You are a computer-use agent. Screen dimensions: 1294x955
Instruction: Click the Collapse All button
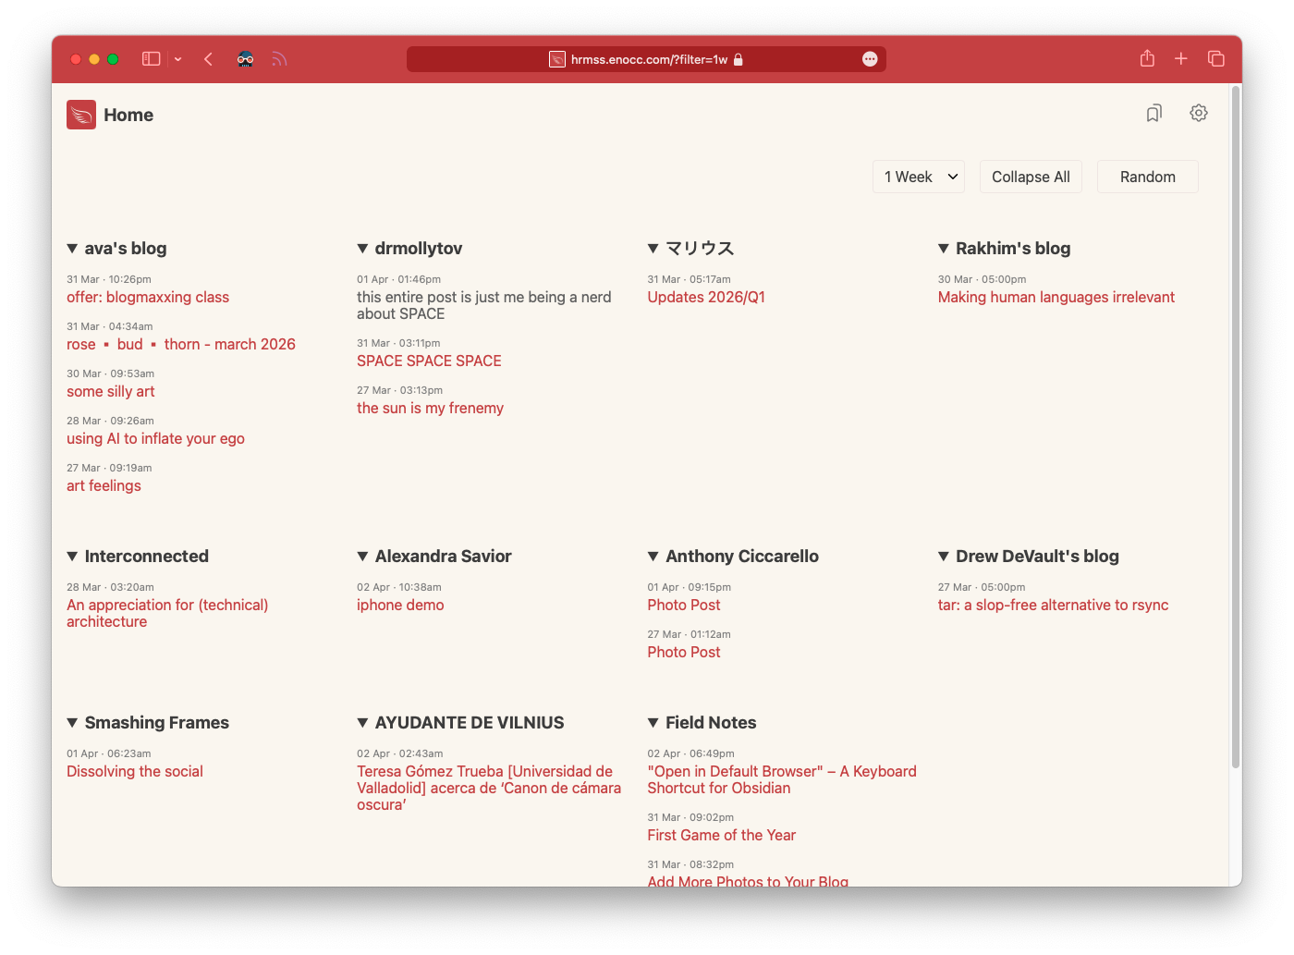click(1031, 177)
